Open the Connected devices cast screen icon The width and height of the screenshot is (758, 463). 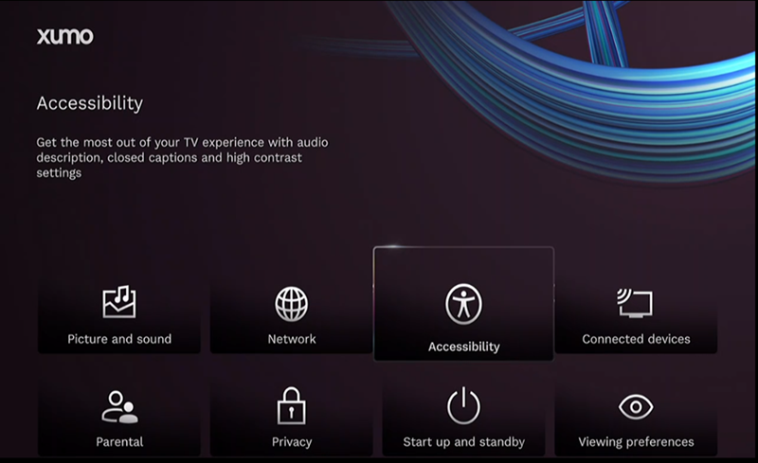pyautogui.click(x=636, y=303)
